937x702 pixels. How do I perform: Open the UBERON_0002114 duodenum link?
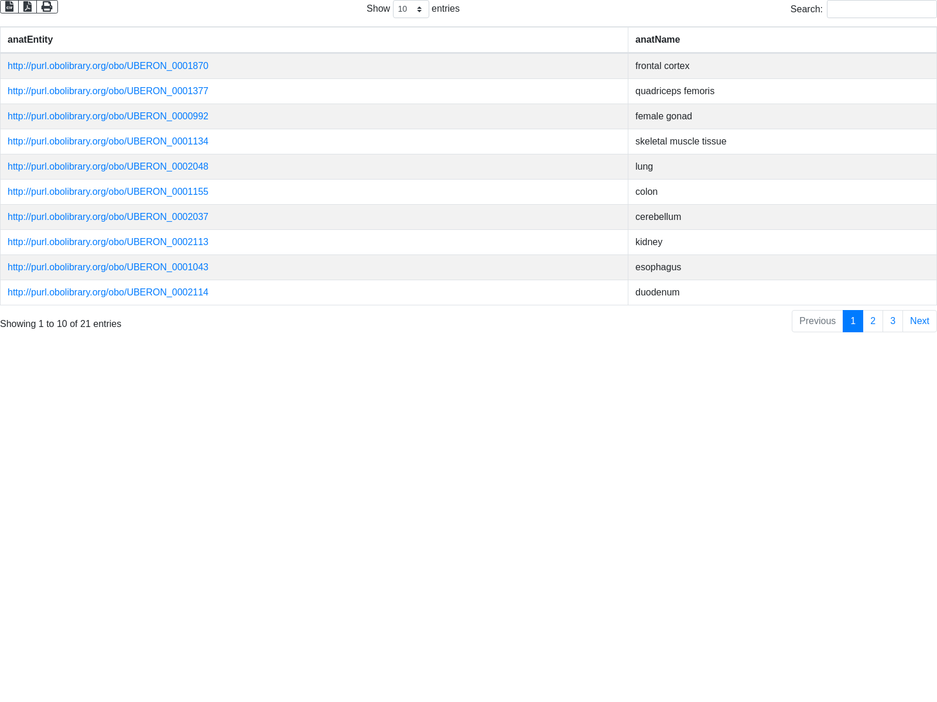(108, 292)
